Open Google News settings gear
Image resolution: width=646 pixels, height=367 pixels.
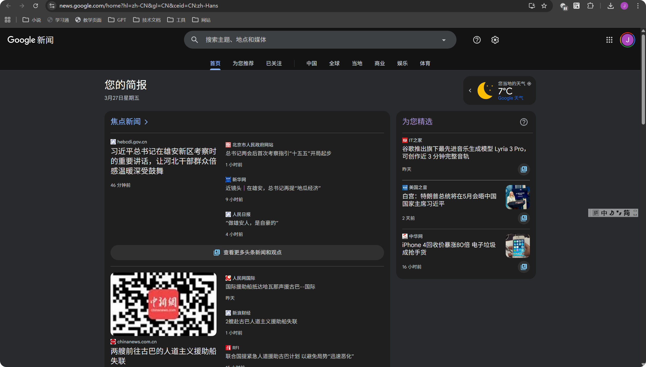(x=495, y=40)
